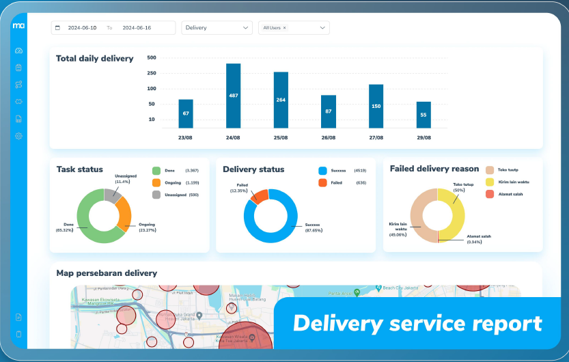Toggle the red Alamat salah legend swatch
569x362 pixels.
coord(490,194)
